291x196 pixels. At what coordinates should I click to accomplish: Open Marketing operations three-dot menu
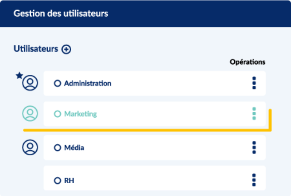(254, 114)
